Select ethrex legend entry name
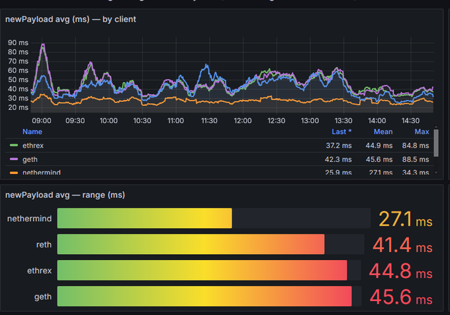This screenshot has width=450, height=315. point(33,146)
